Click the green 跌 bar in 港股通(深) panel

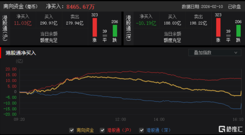238,31
